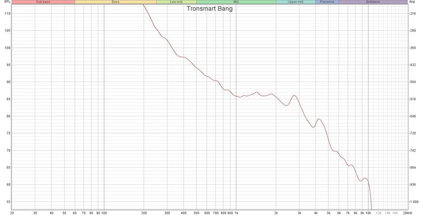Image resolution: width=423 pixels, height=216 pixels.
Task: Click the 700 frequency axis label
Action: pos(216,213)
